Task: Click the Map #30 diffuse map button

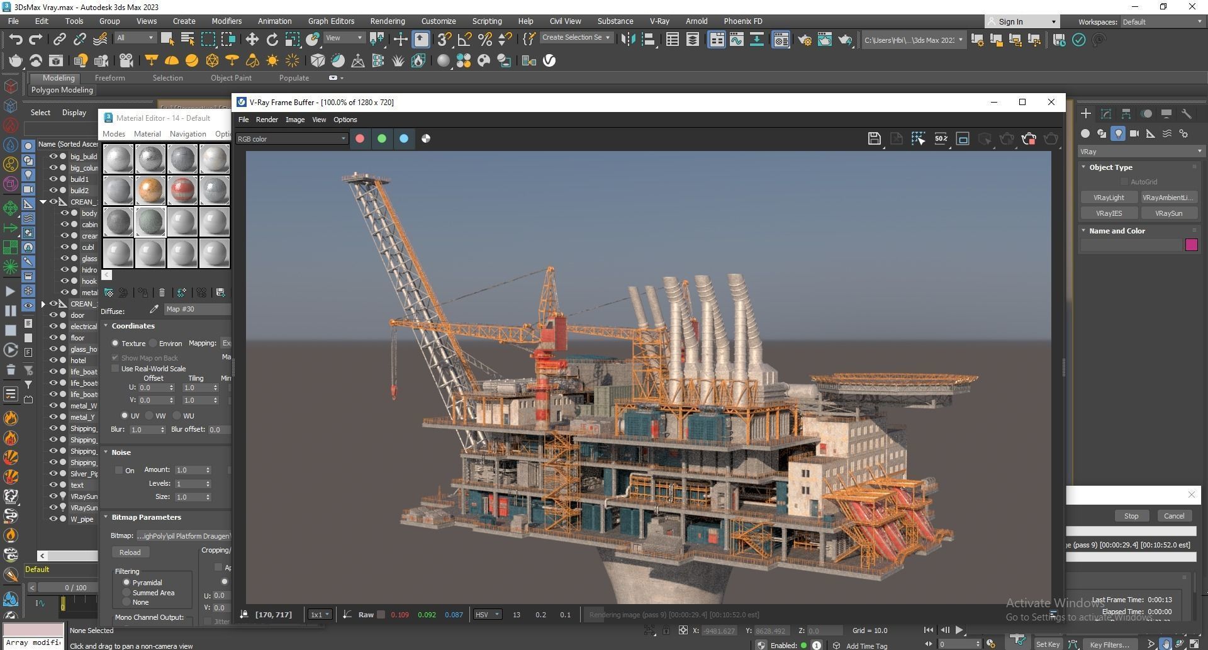Action: pyautogui.click(x=198, y=309)
